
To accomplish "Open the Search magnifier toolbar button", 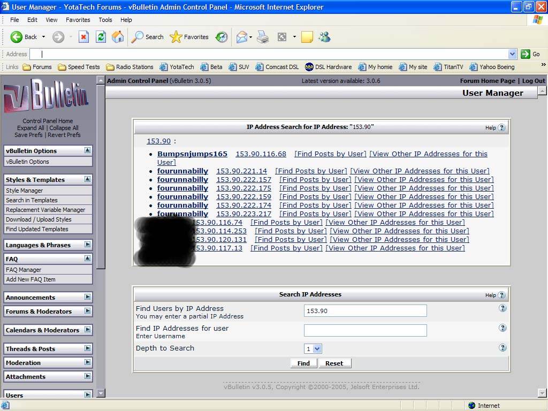I will 147,37.
